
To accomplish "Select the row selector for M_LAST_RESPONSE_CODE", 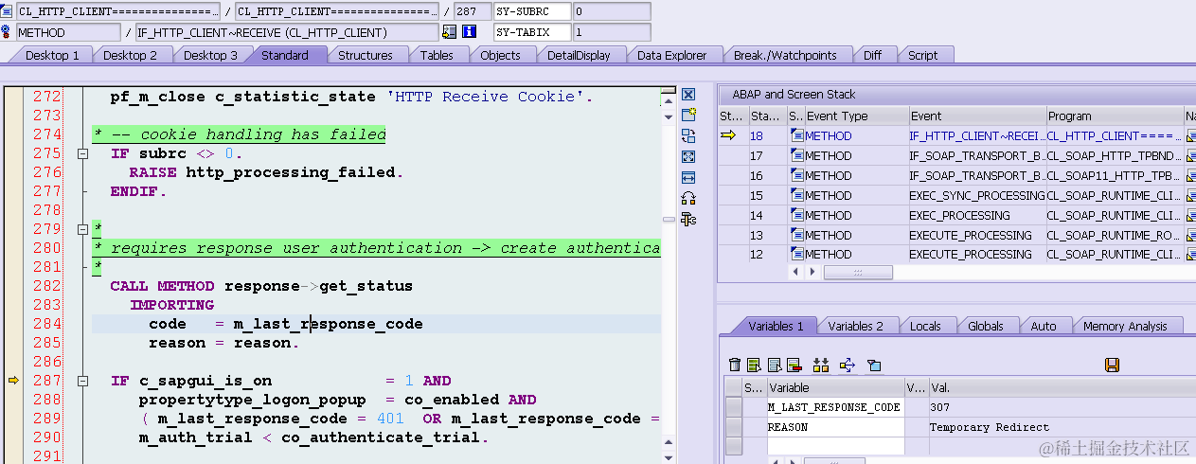I will point(733,407).
